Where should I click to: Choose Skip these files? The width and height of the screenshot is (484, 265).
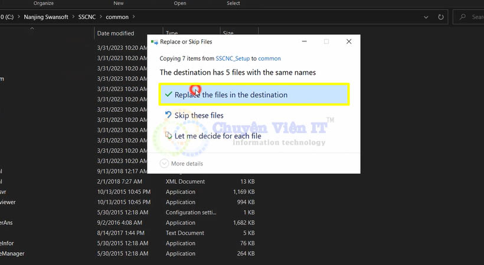199,115
